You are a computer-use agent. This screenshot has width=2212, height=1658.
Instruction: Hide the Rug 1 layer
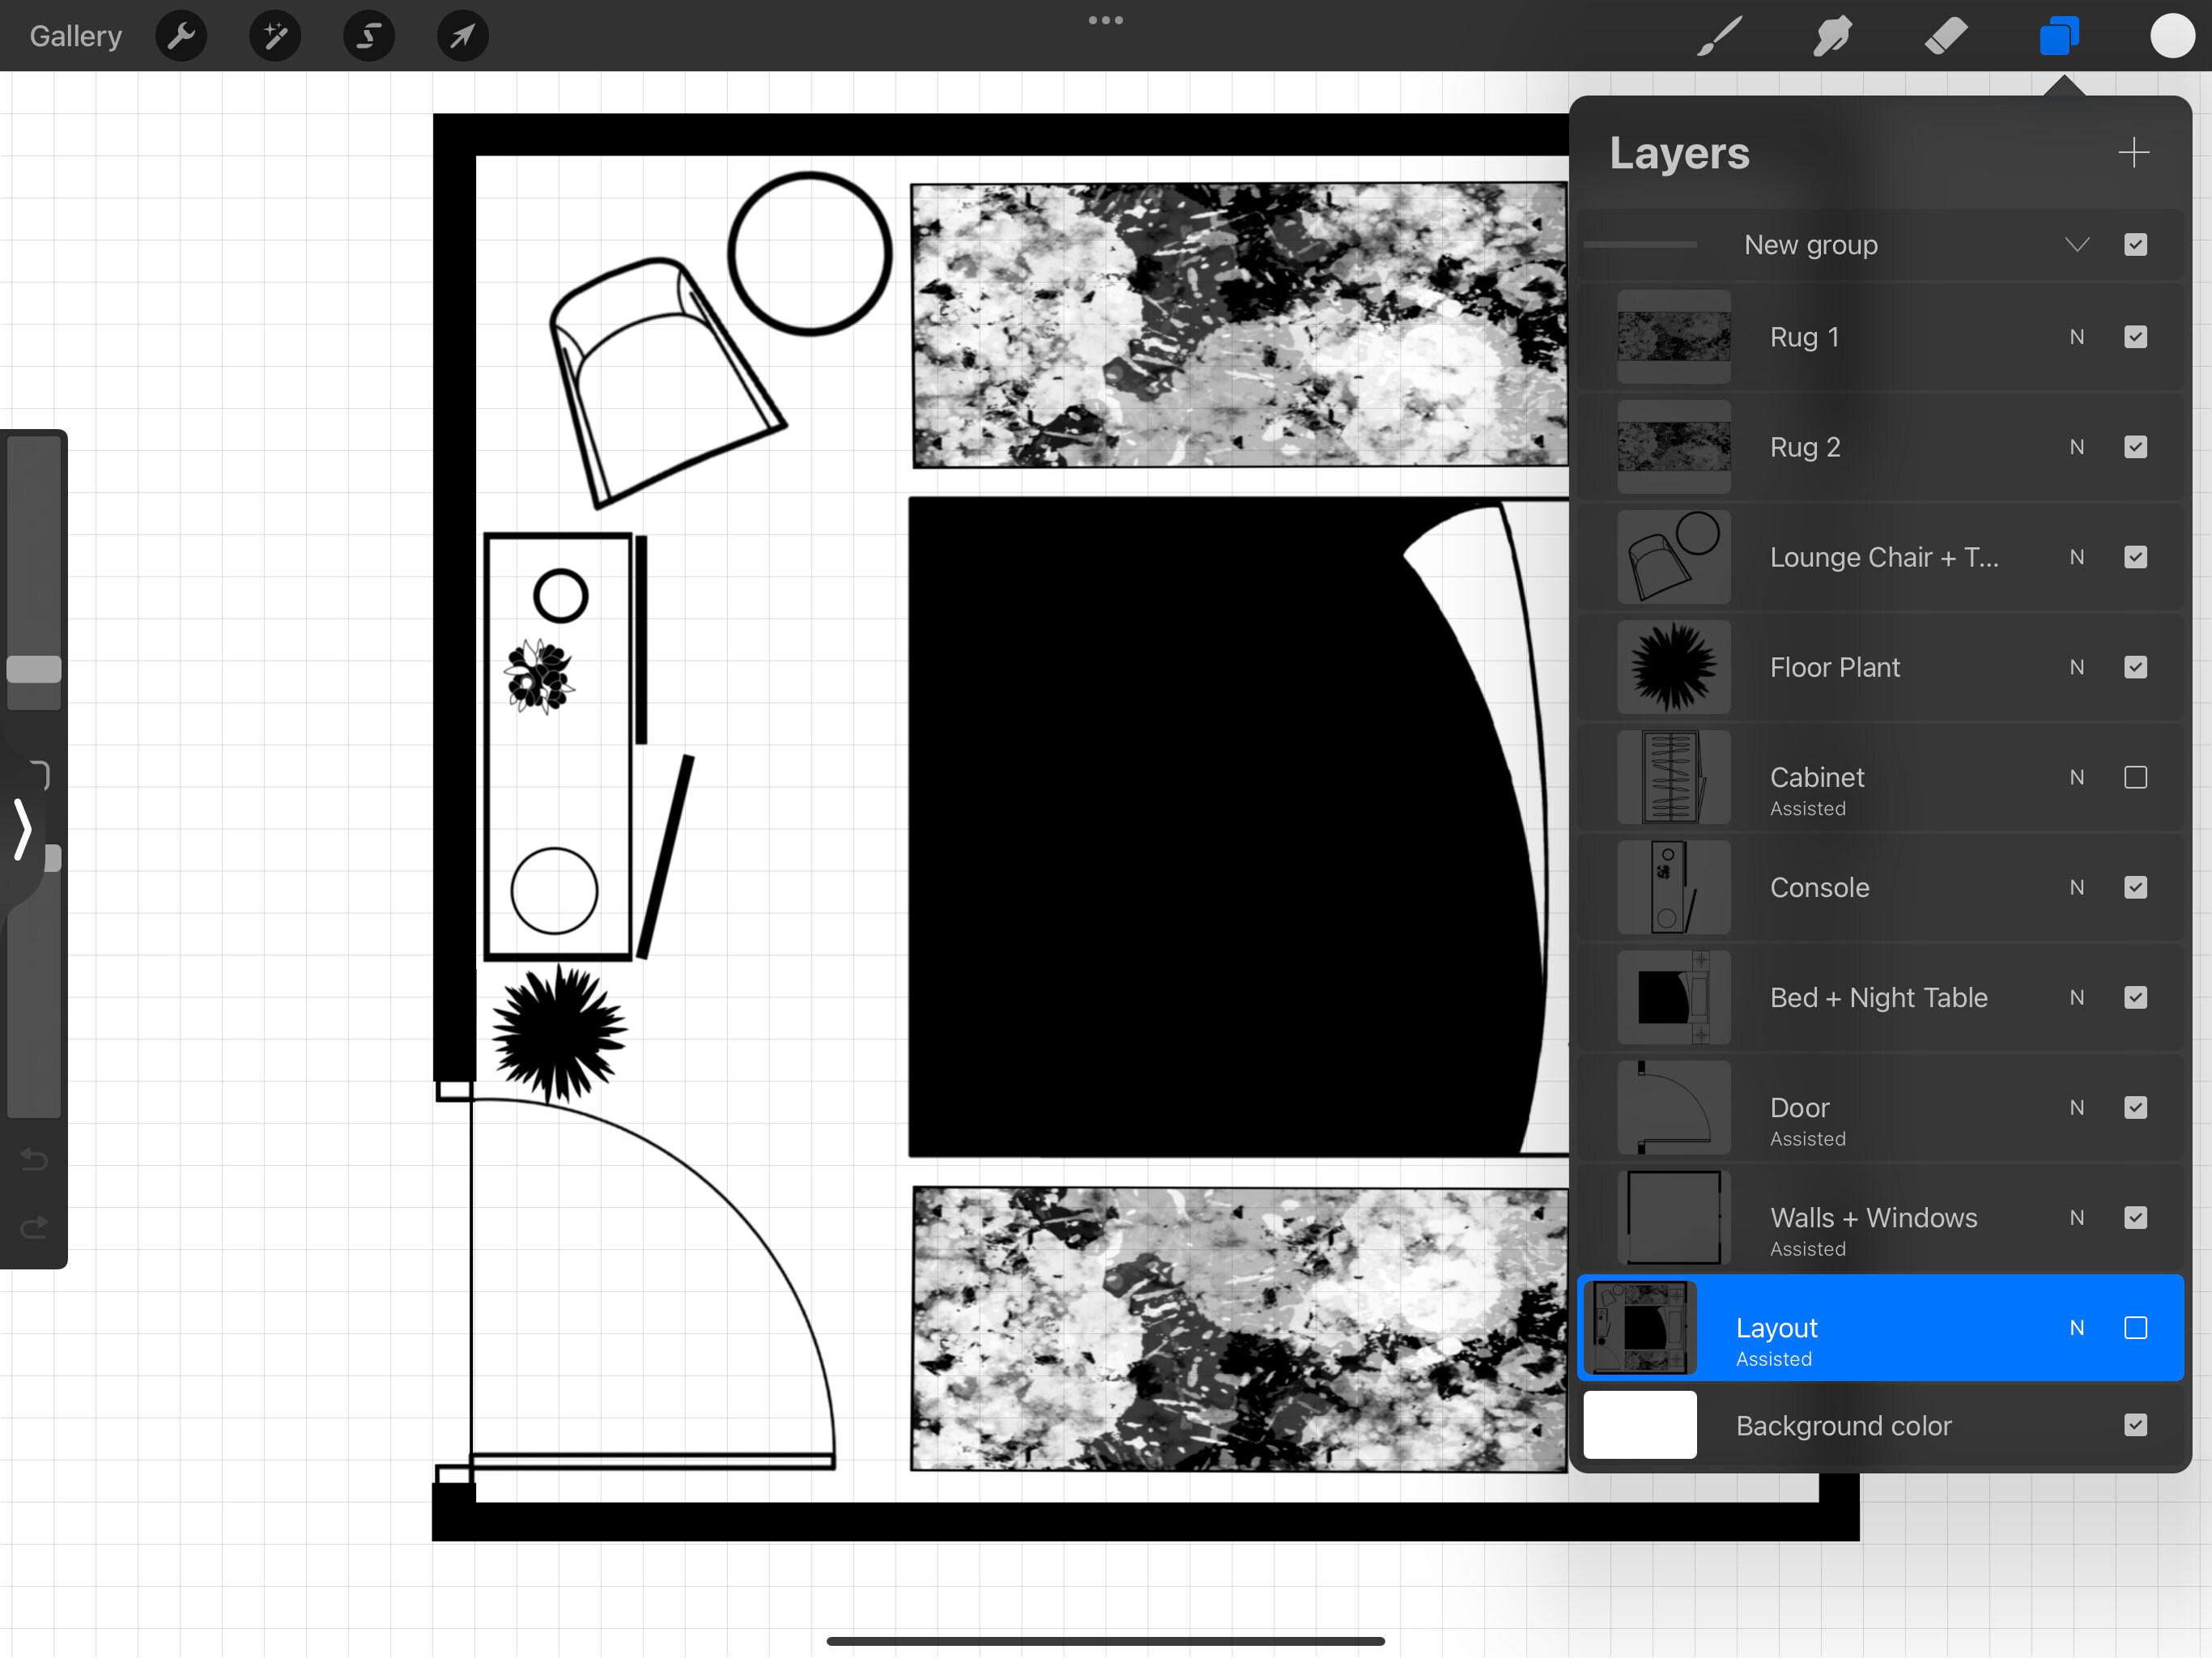point(2137,337)
